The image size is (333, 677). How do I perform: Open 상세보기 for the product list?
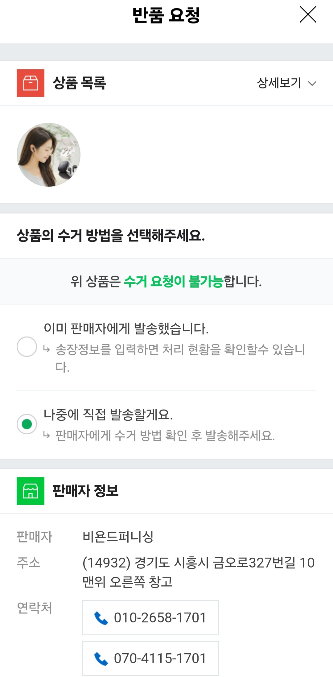pyautogui.click(x=279, y=83)
